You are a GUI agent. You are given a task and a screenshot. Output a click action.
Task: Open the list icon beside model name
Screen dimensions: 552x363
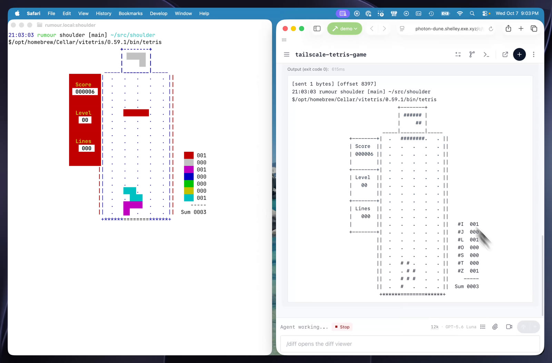tap(483, 327)
